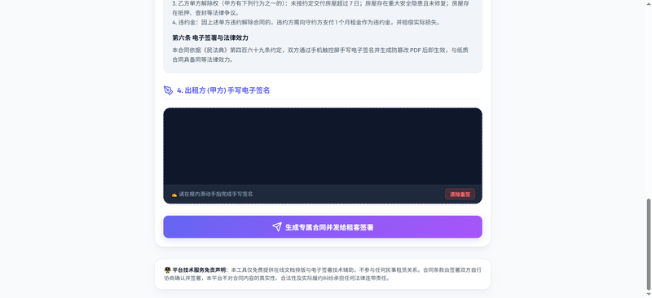The image size is (652, 298).
Task: Click the scrollbar down arrow
Action: 648,295
